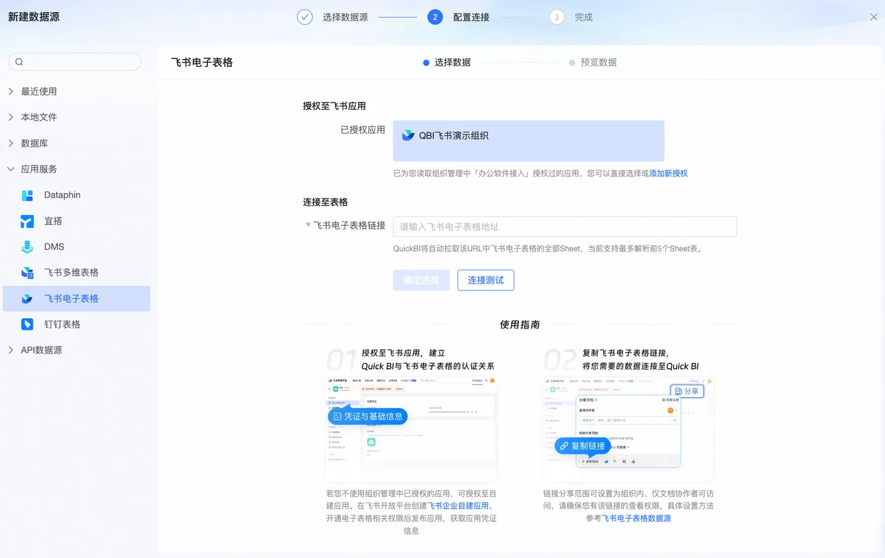
Task: Click the step 3 circle icon
Action: [556, 17]
